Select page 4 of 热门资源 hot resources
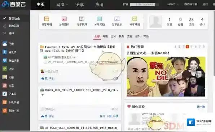215x132 pixels. coord(187,47)
